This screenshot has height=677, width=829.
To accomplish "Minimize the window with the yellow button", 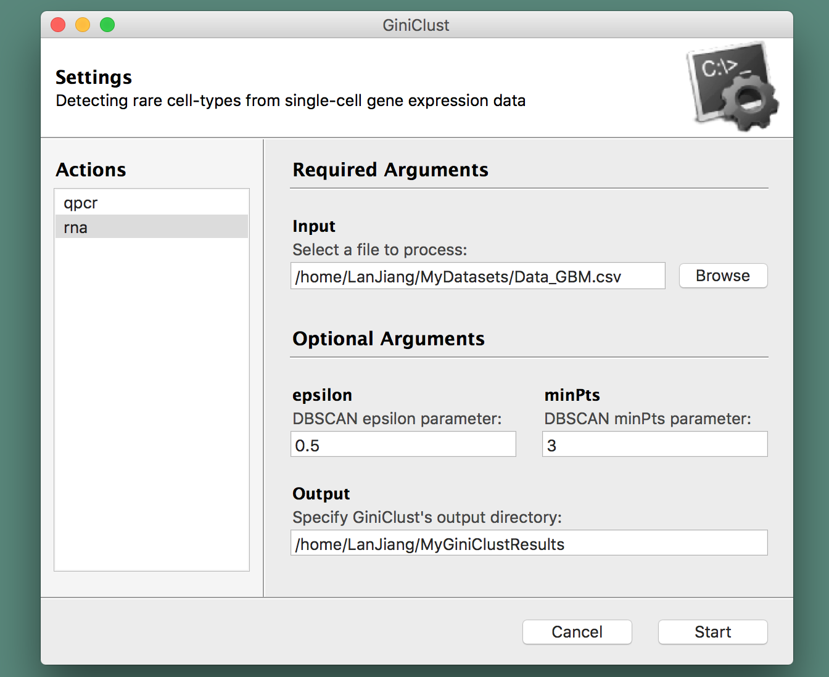I will [83, 25].
